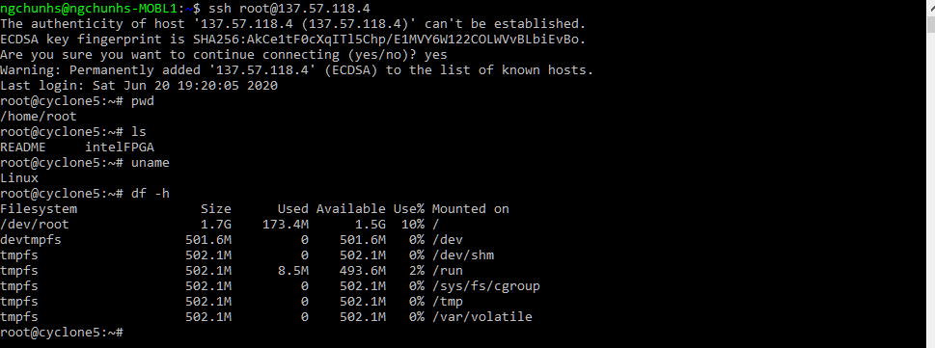Click the 173.4M used value
Viewport: 935px width, 348px height.
285,225
